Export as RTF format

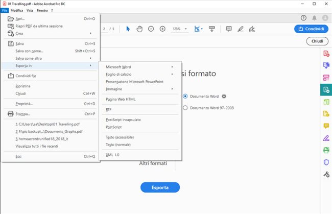point(140,109)
